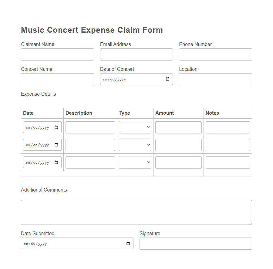Open the Date Submitted calendar picker

[x=128, y=243]
